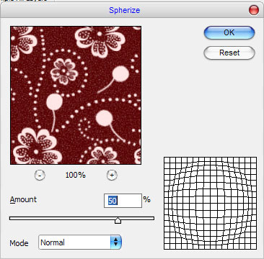
Task: Click the Amount percentage input field
Action: pos(123,201)
